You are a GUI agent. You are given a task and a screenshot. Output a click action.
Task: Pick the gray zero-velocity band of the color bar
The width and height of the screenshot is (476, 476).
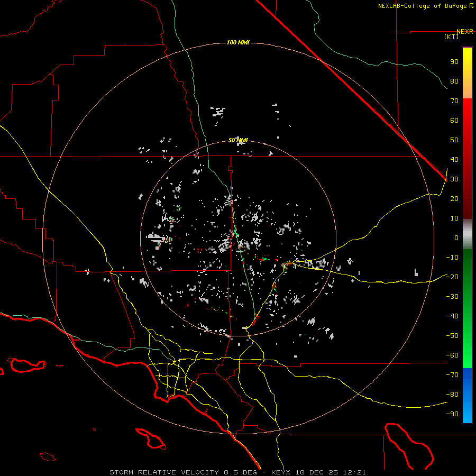[467, 234]
